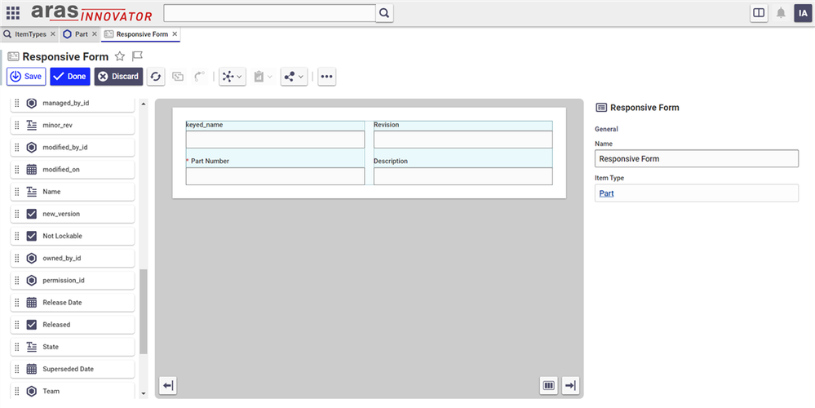Click the column layout icon at bottom
Image resolution: width=815 pixels, height=408 pixels.
click(549, 385)
